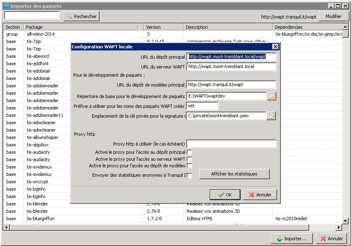Click browse icon beside private key path

click(271, 116)
